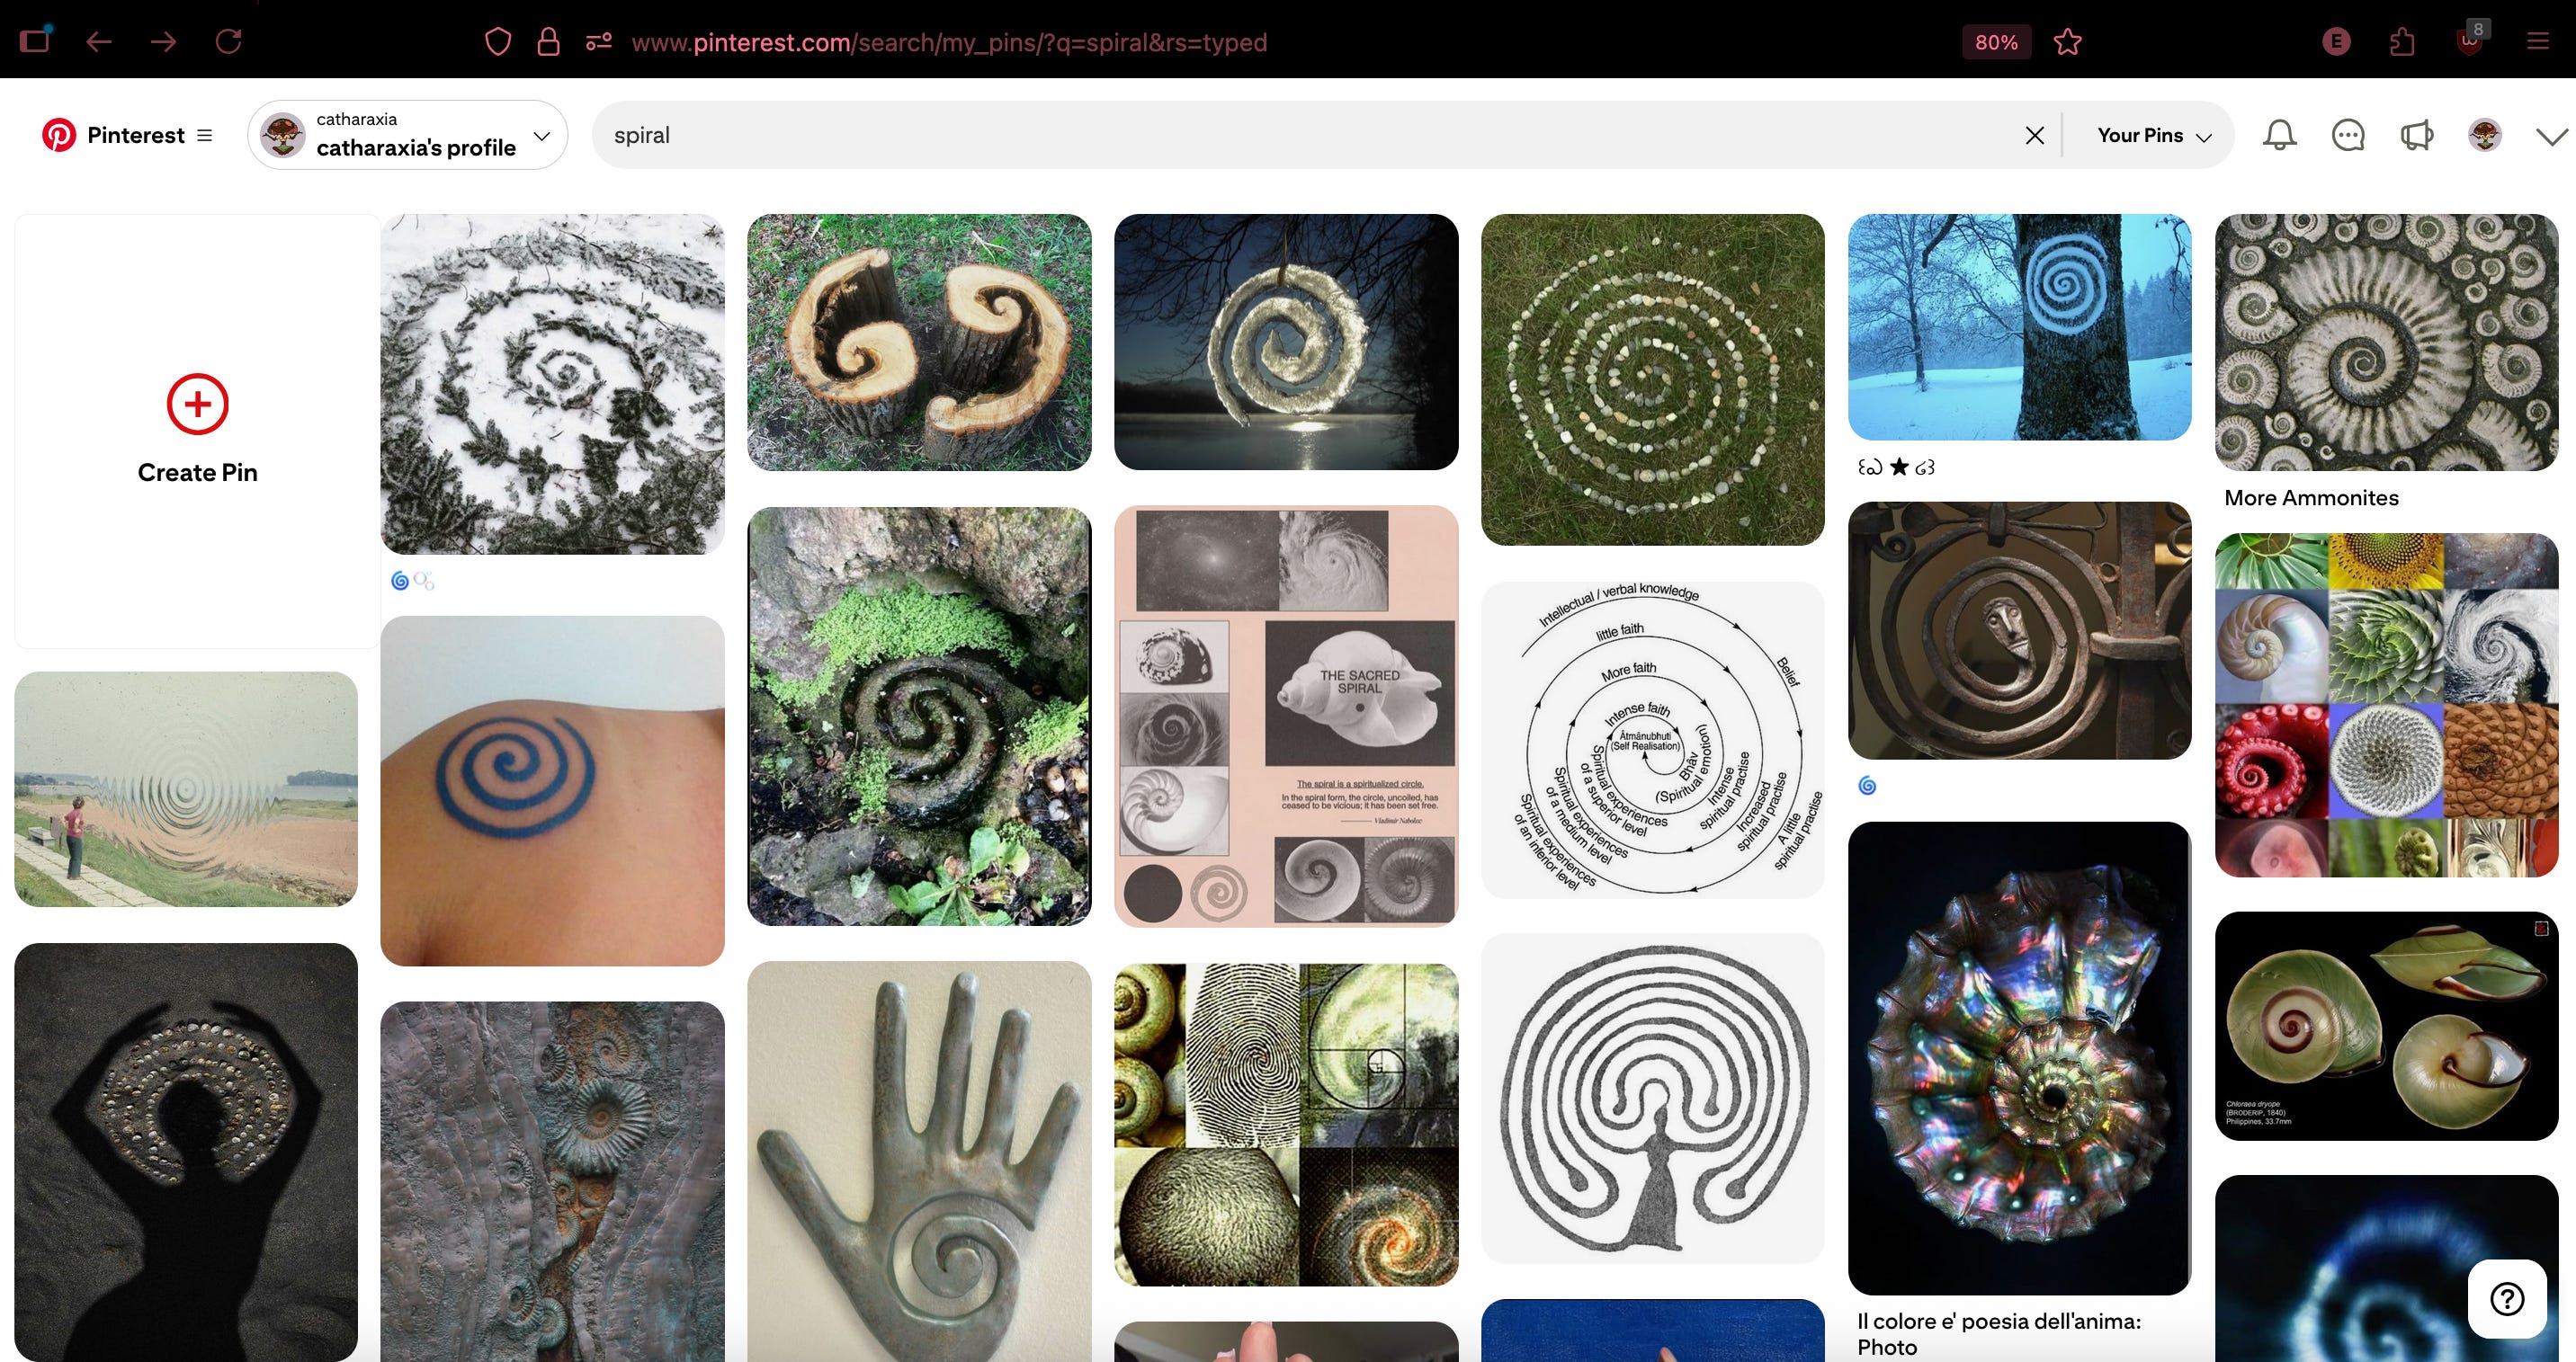Viewport: 2576px width, 1362px height.
Task: Open the ammonite fossil cluster pin
Action: (2387, 342)
